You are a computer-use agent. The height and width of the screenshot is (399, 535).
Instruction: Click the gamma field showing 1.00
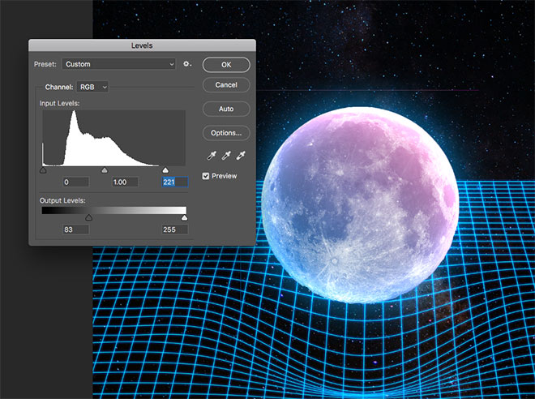pos(125,182)
